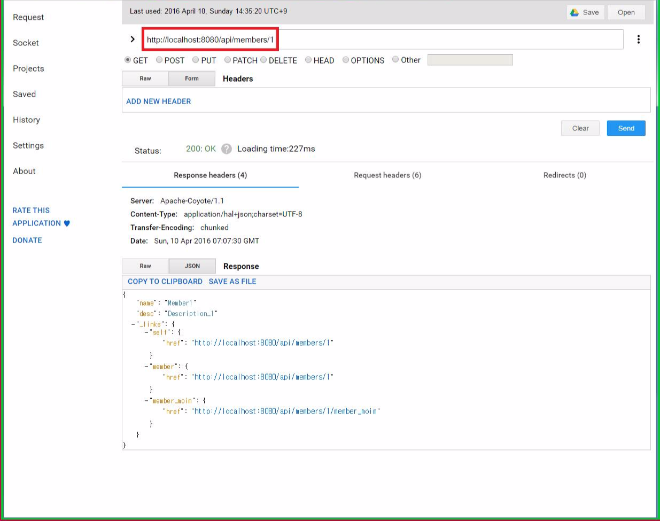
Task: Click ADD NEW HEADER link
Action: click(x=159, y=101)
